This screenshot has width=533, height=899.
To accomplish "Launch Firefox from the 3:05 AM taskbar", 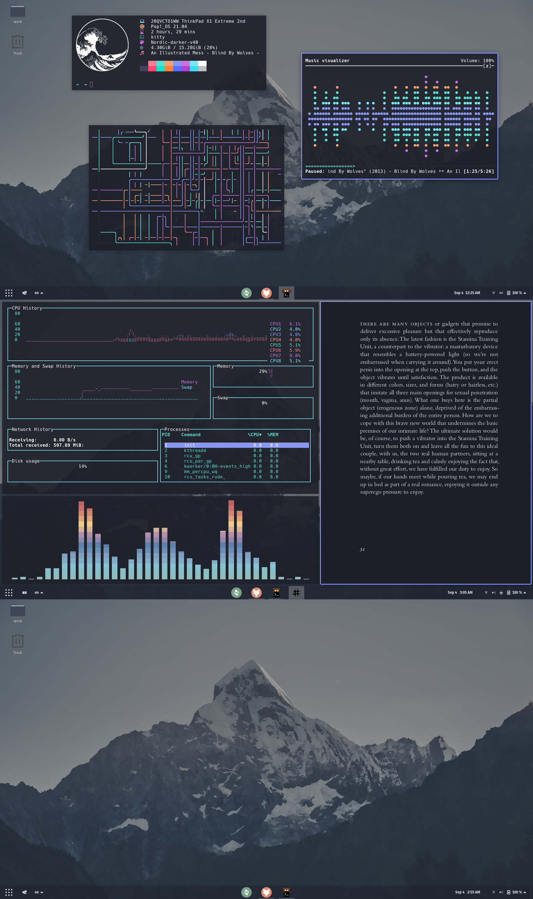I will point(256,592).
